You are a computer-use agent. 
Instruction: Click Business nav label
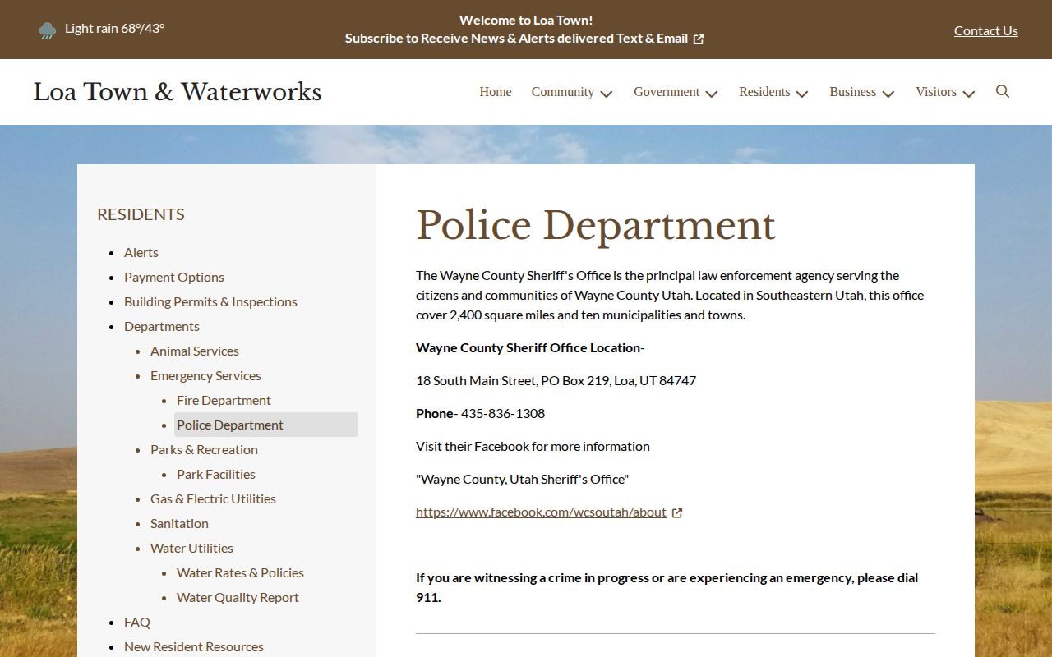(x=852, y=92)
